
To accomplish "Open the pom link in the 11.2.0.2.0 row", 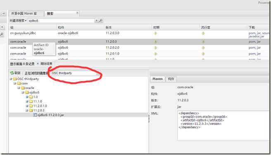I will point(252,48).
